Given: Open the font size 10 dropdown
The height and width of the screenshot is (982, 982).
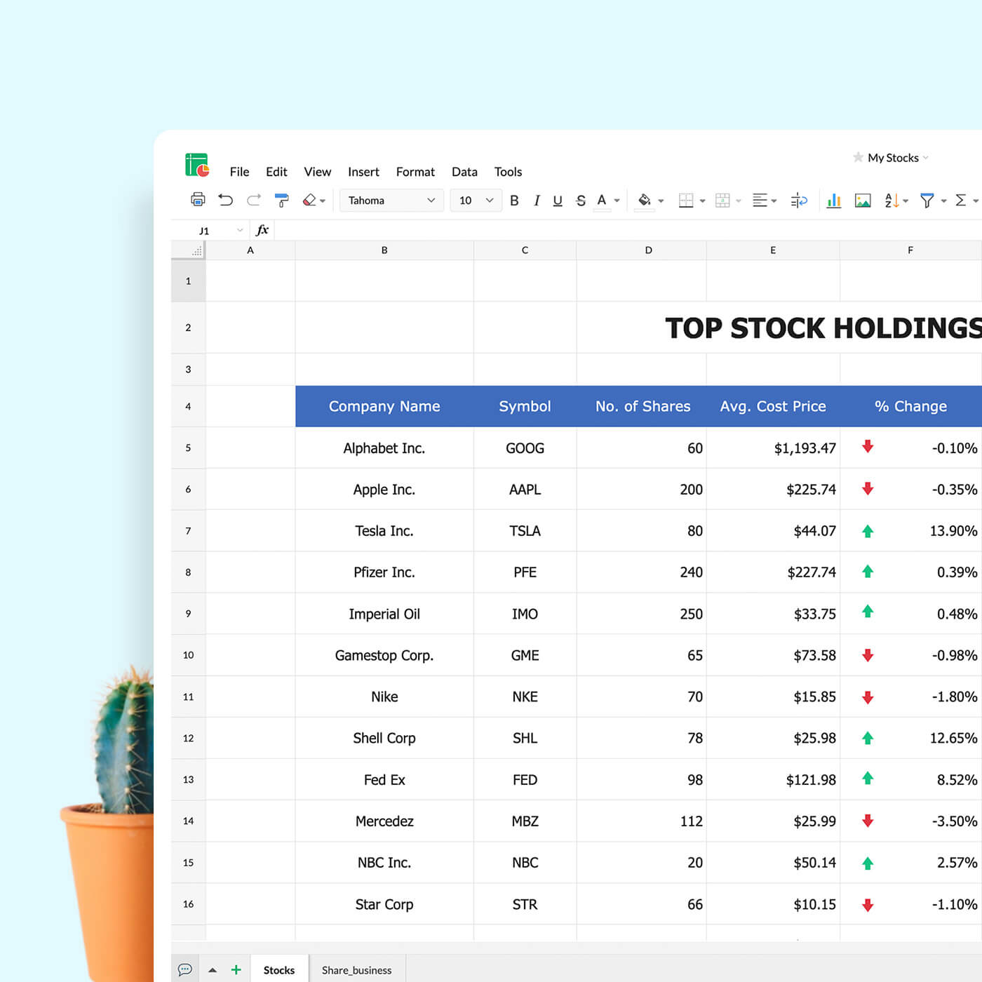Looking at the screenshot, I should coord(476,201).
